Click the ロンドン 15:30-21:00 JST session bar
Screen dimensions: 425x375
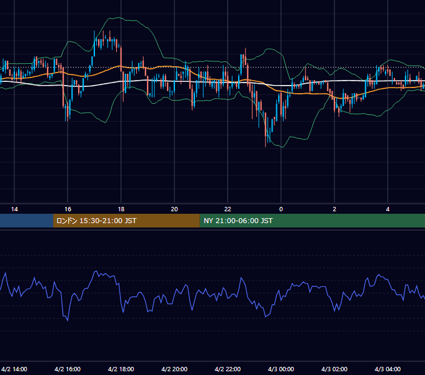[x=126, y=221]
